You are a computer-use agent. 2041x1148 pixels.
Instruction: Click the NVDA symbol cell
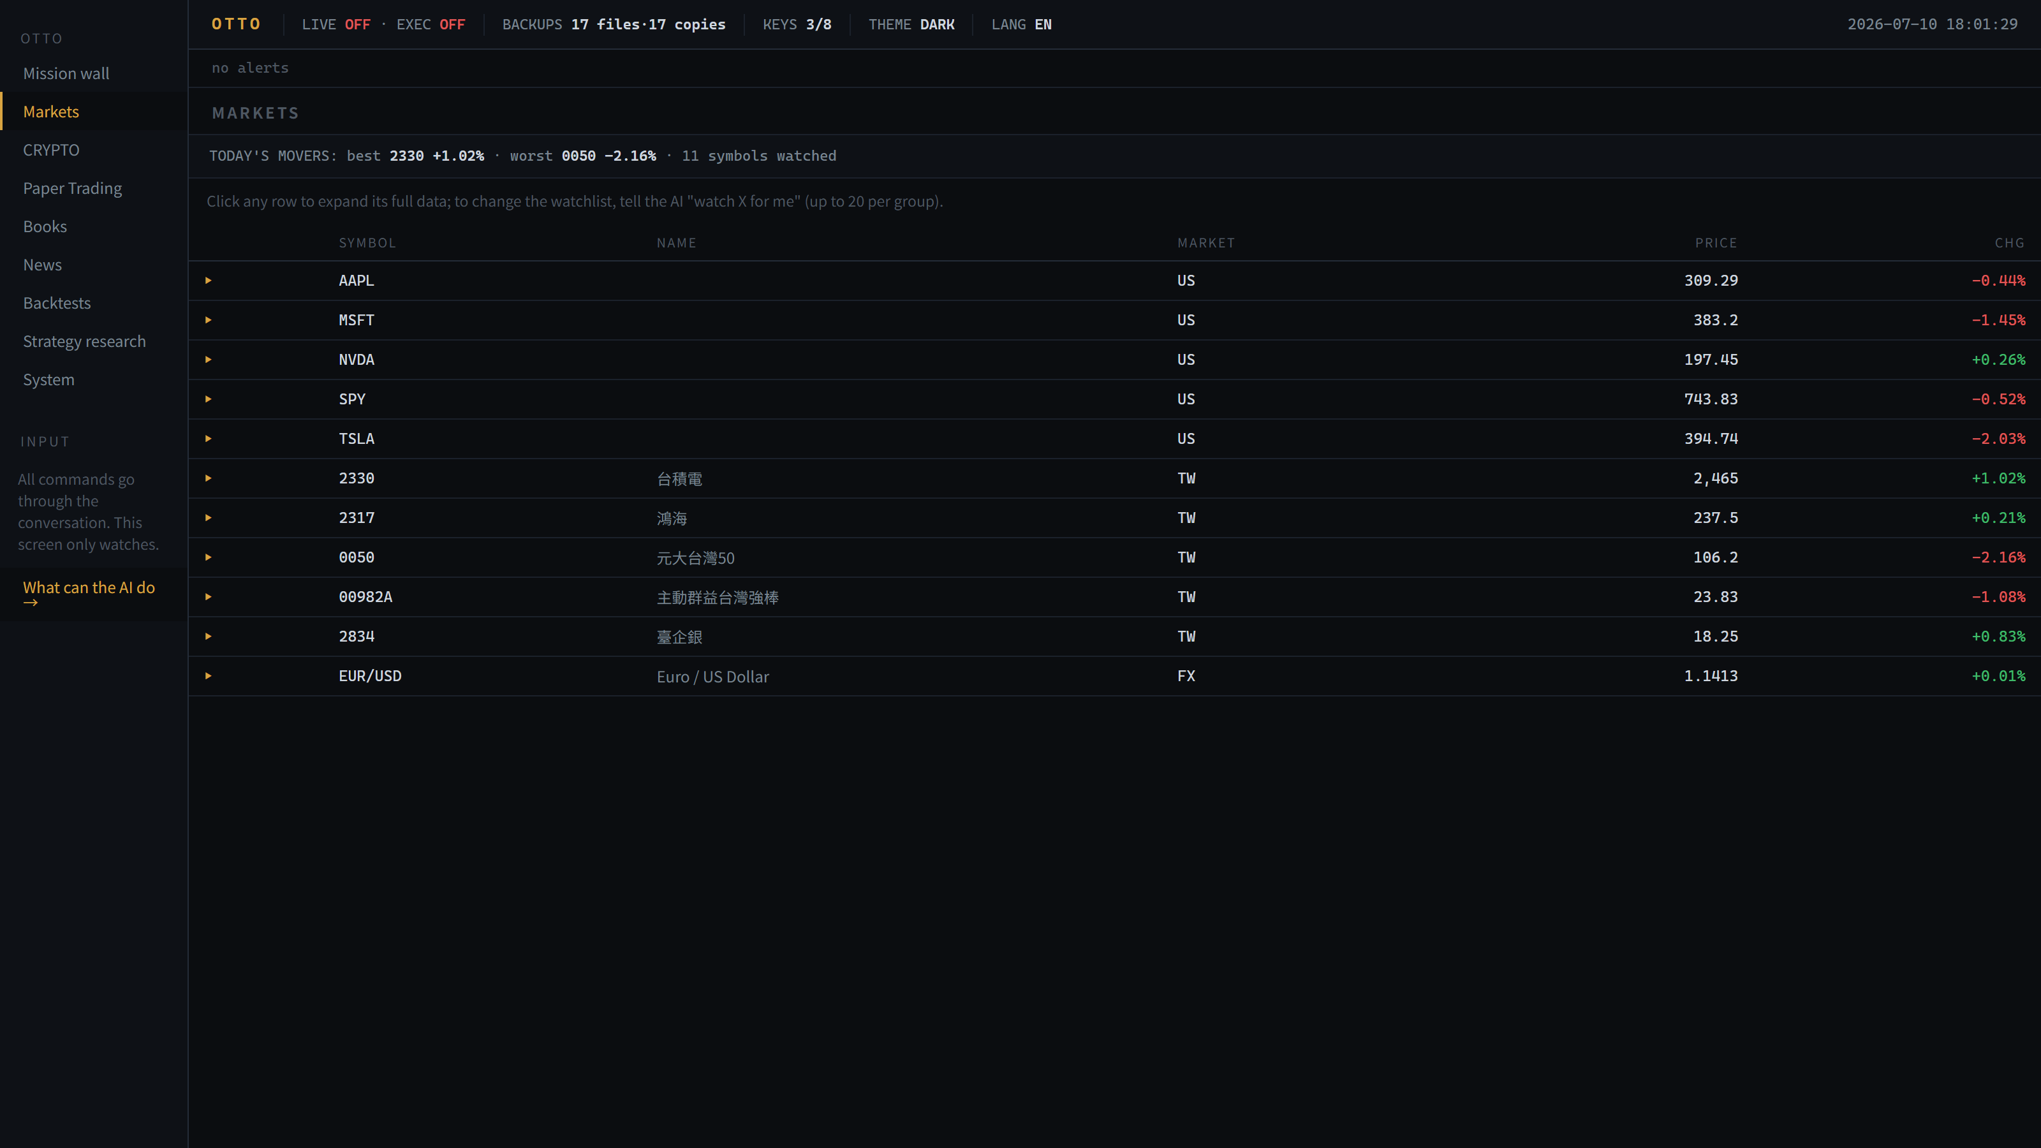(357, 360)
